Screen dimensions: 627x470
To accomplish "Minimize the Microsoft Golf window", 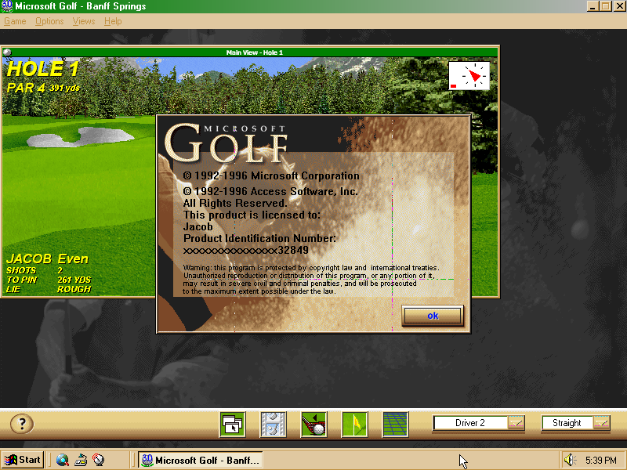I will (593, 6).
